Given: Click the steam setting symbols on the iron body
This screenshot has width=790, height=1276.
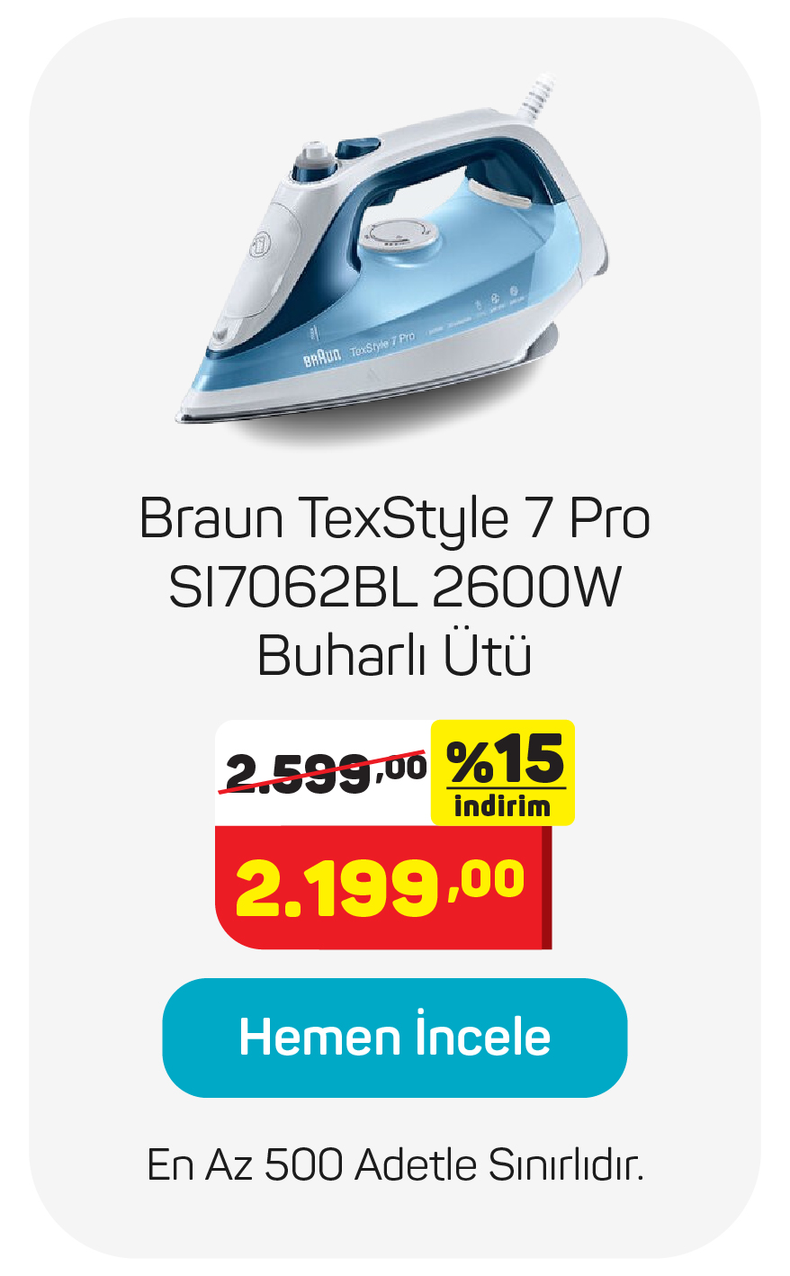Looking at the screenshot, I should pyautogui.click(x=497, y=301).
